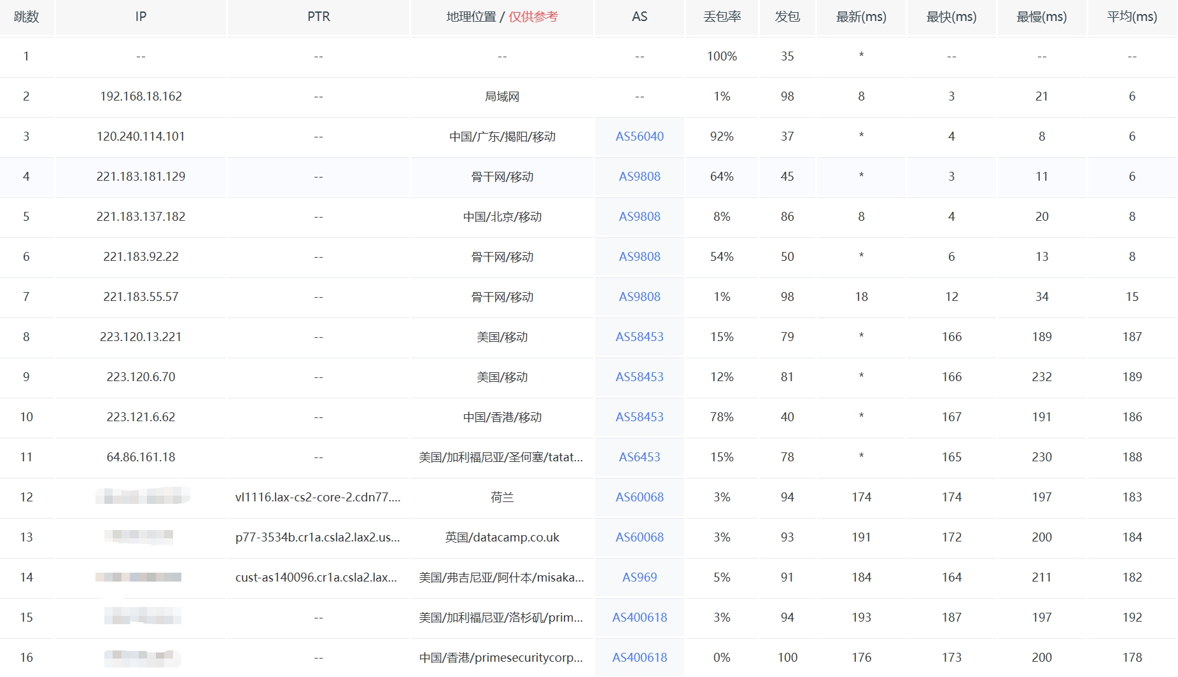Click the 中国/香港/移动 location cell
1178x677 pixels.
point(502,417)
